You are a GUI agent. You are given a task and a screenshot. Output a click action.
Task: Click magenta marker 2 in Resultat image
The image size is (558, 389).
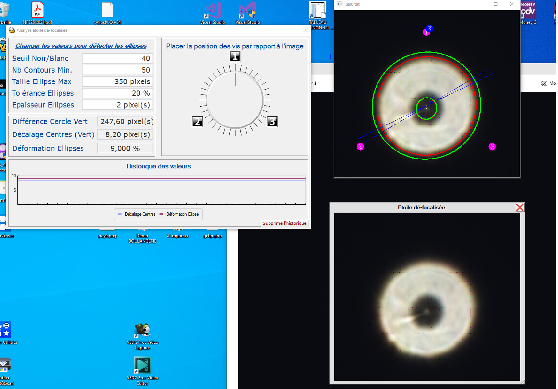click(x=360, y=146)
